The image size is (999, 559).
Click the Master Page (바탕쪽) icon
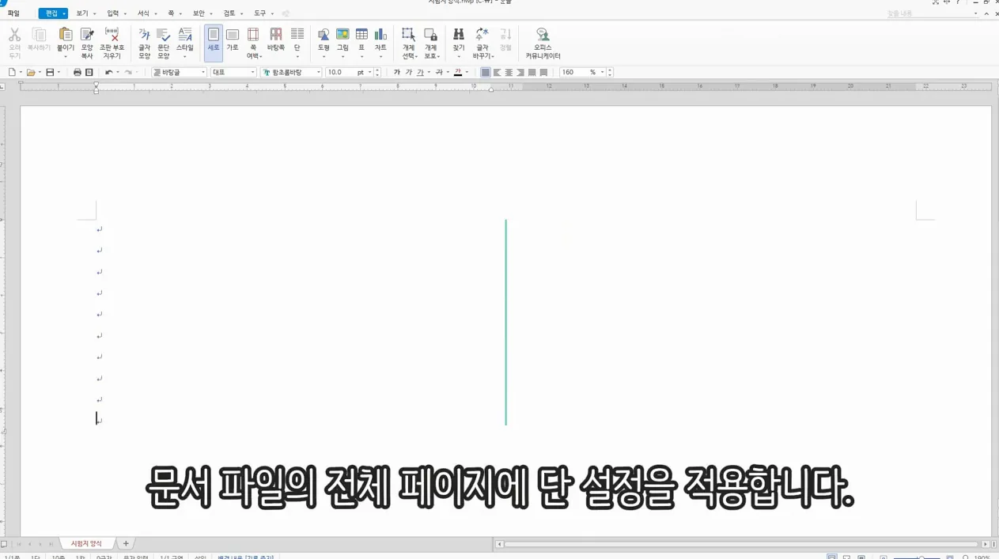(x=275, y=34)
